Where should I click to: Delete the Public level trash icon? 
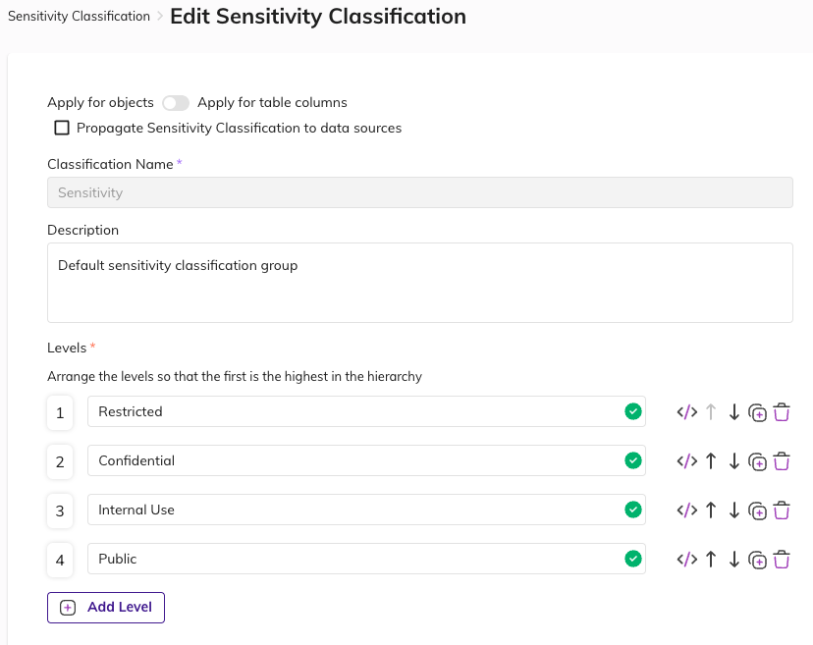(x=782, y=560)
